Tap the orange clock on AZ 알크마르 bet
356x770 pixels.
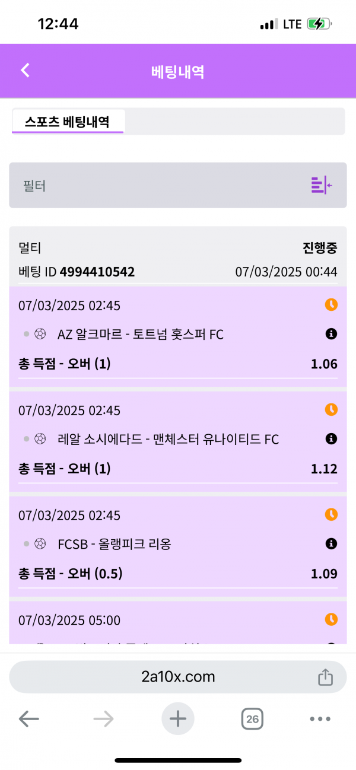(331, 305)
